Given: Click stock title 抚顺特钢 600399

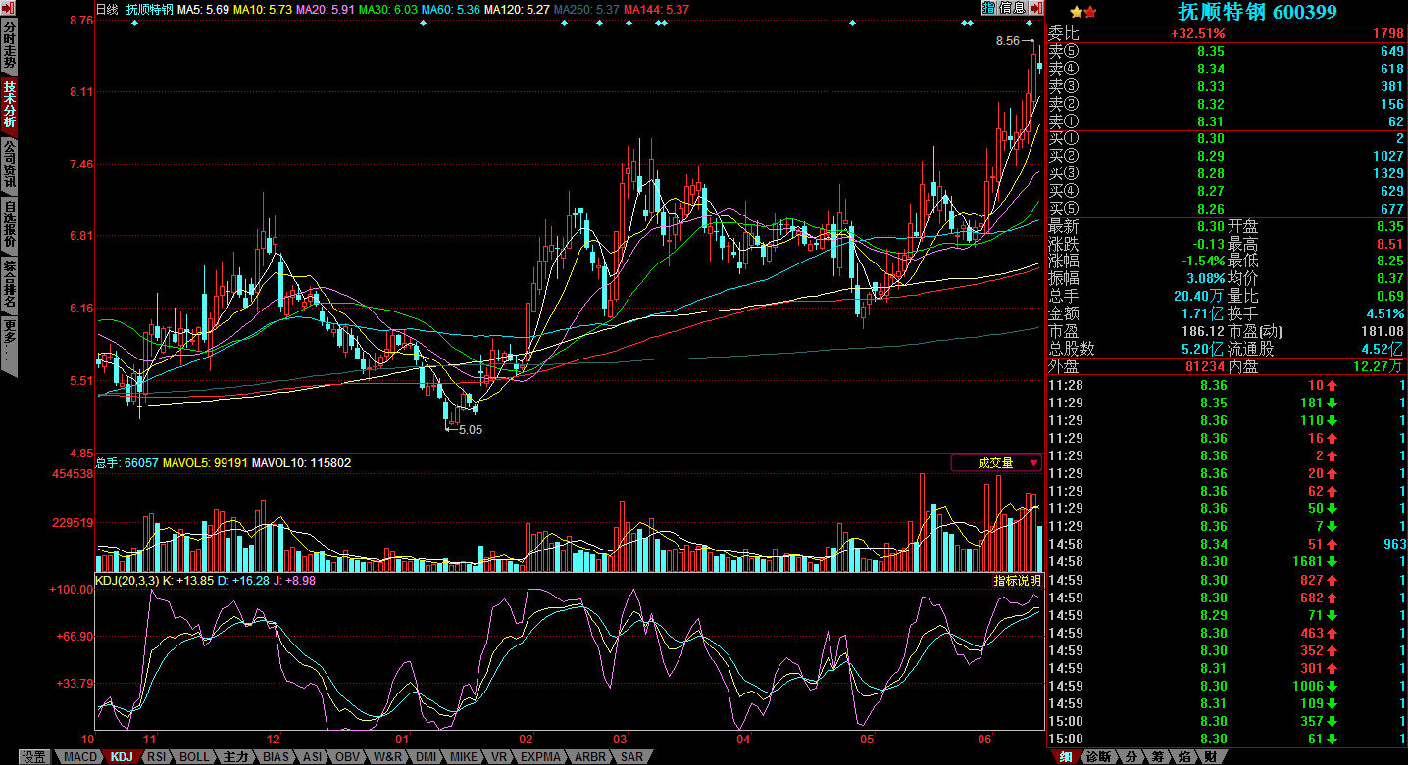Looking at the screenshot, I should 1257,12.
